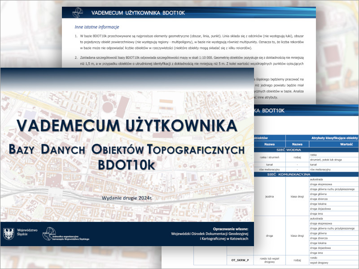The height and width of the screenshot is (269, 359).
Task: Click 'Jednostka organizacyjna Samorządu Województwa Śląskiego' text
Action: (x=70, y=238)
